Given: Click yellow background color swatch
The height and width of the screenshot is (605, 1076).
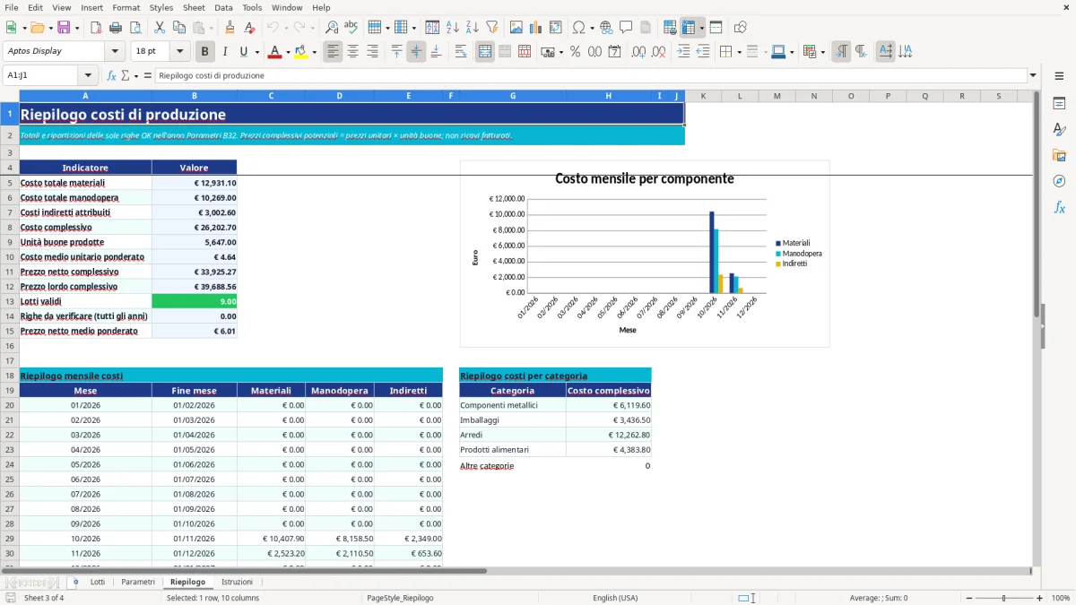Looking at the screenshot, I should pos(300,52).
